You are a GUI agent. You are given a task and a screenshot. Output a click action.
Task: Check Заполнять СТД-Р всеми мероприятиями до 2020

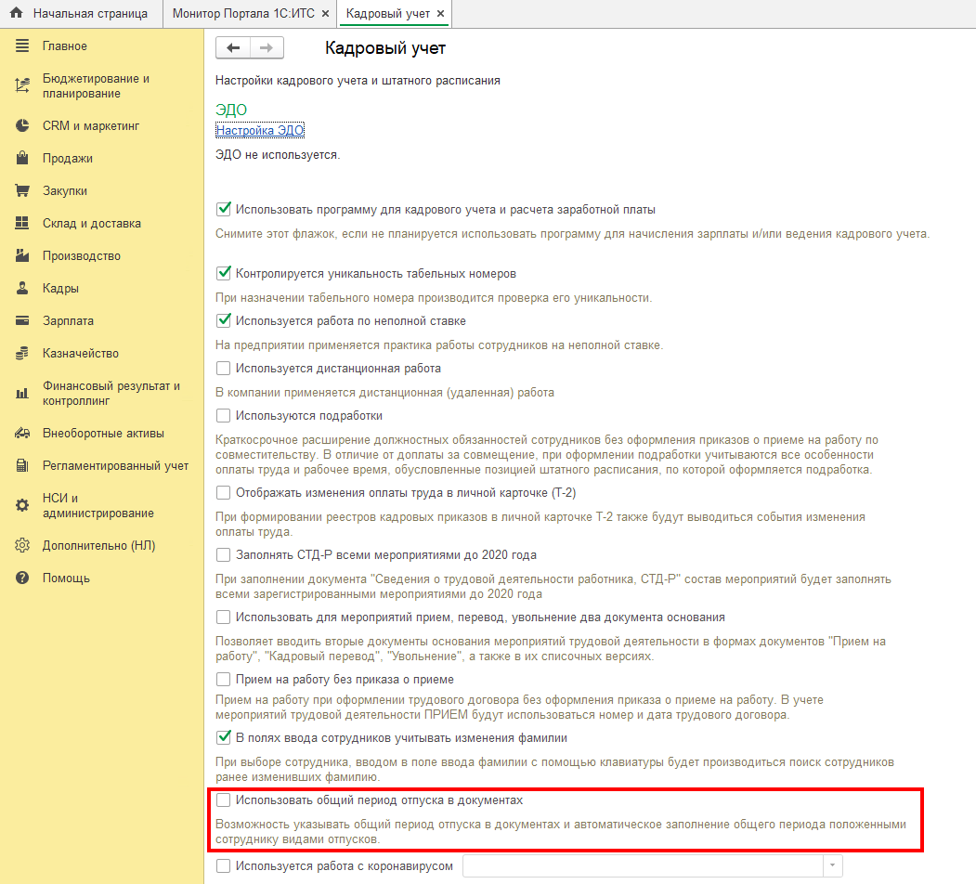224,554
